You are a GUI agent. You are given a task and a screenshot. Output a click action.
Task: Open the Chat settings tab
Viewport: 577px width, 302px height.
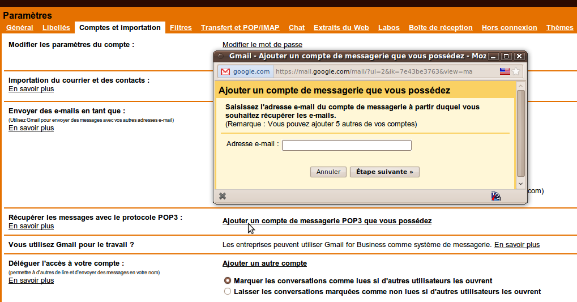click(297, 28)
